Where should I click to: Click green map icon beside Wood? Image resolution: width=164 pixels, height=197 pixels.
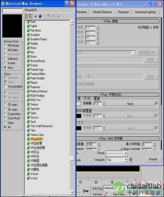[x=28, y=178]
